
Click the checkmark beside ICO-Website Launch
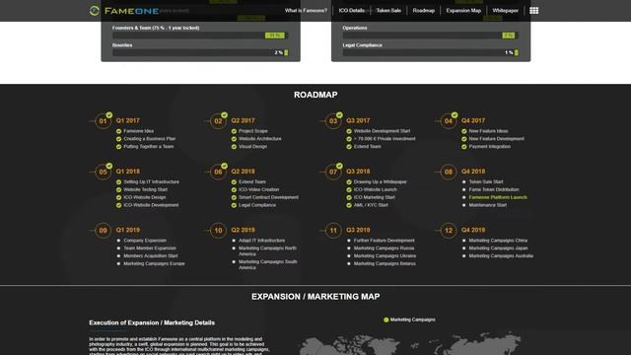(349, 189)
